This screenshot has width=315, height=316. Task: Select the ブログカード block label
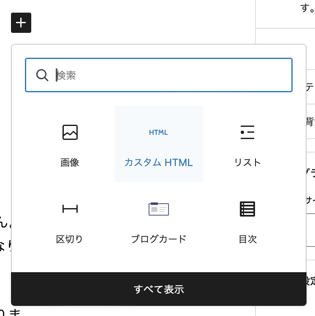tap(158, 239)
